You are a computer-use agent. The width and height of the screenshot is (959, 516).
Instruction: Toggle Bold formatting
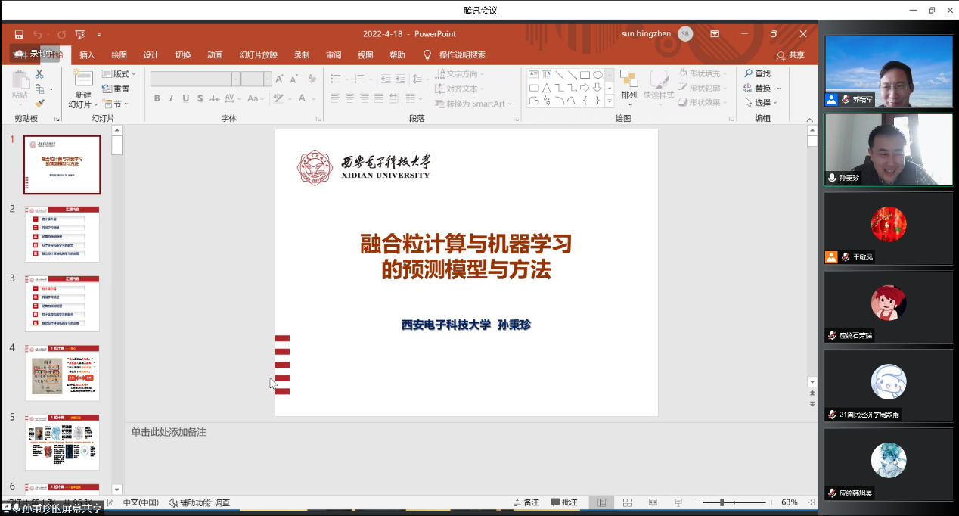(157, 98)
